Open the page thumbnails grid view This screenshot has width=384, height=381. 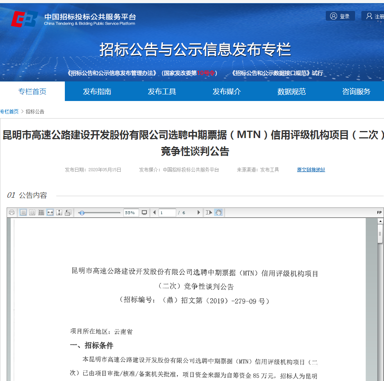(x=41, y=212)
